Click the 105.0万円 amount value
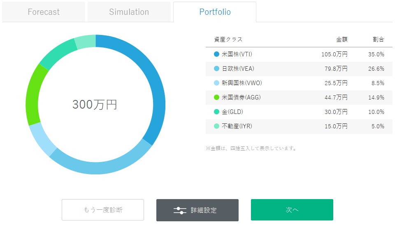The width and height of the screenshot is (397, 225). coord(334,54)
